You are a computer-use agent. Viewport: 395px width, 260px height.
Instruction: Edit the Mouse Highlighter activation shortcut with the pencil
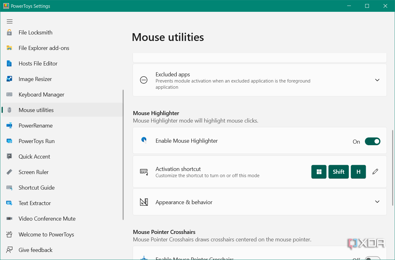click(375, 172)
